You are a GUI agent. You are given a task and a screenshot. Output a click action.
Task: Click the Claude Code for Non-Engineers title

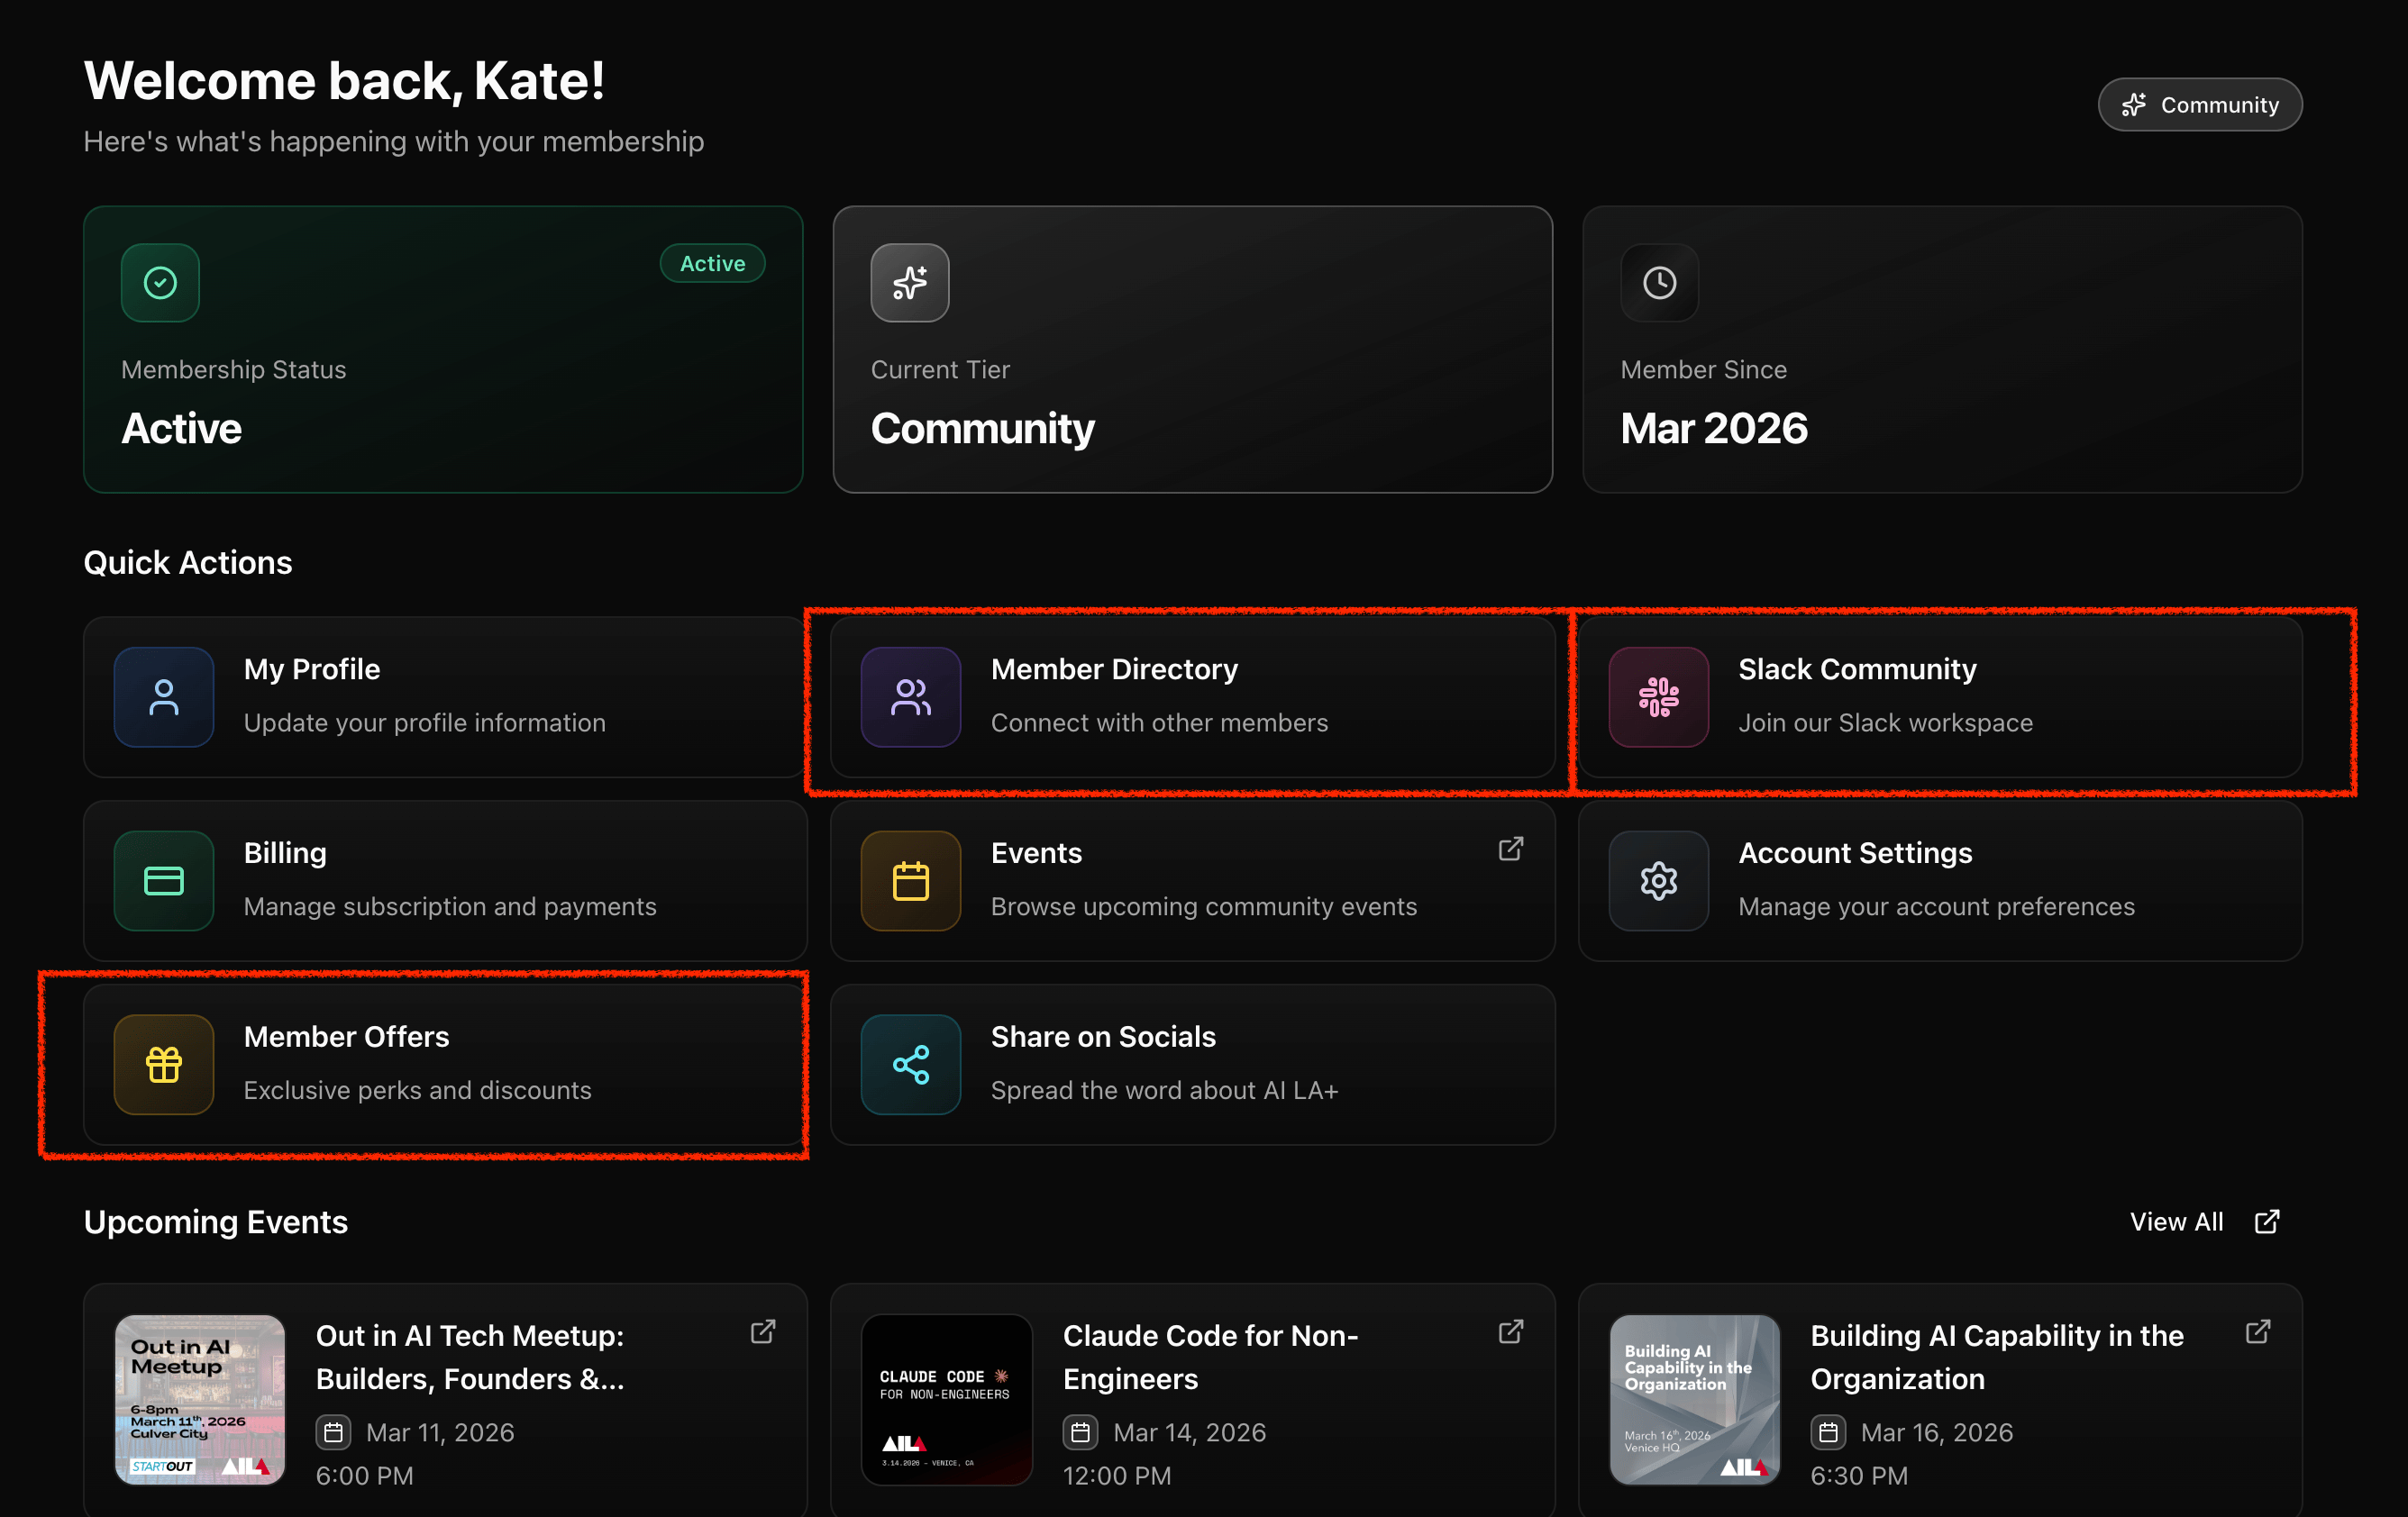1210,1356
